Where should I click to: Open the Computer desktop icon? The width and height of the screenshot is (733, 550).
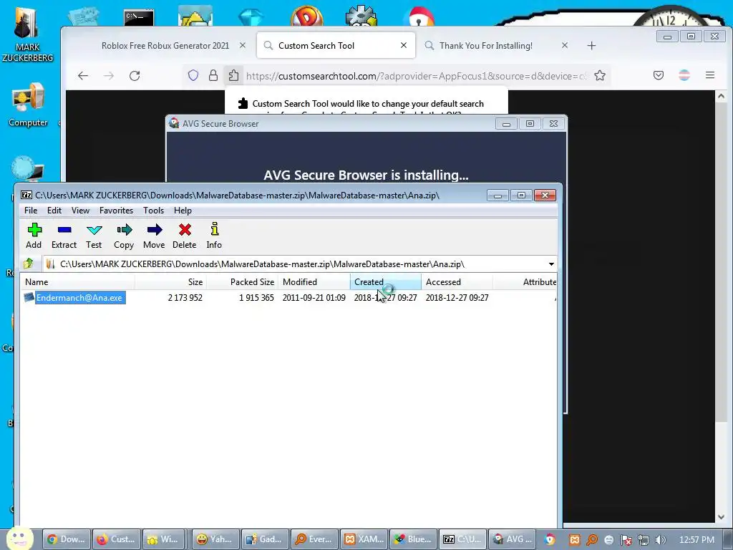pos(28,105)
